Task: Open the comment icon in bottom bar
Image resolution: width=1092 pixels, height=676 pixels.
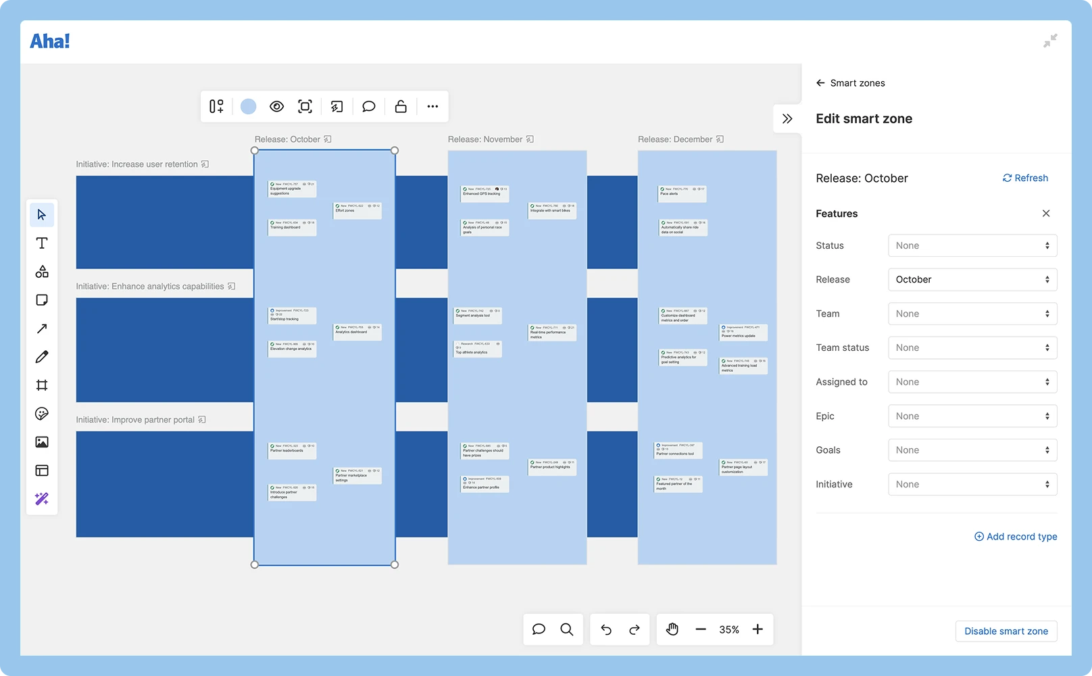Action: pos(539,629)
